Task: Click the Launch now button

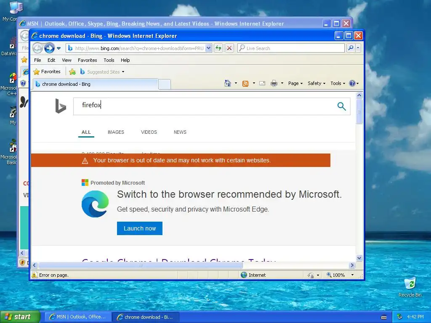Action: click(x=140, y=228)
